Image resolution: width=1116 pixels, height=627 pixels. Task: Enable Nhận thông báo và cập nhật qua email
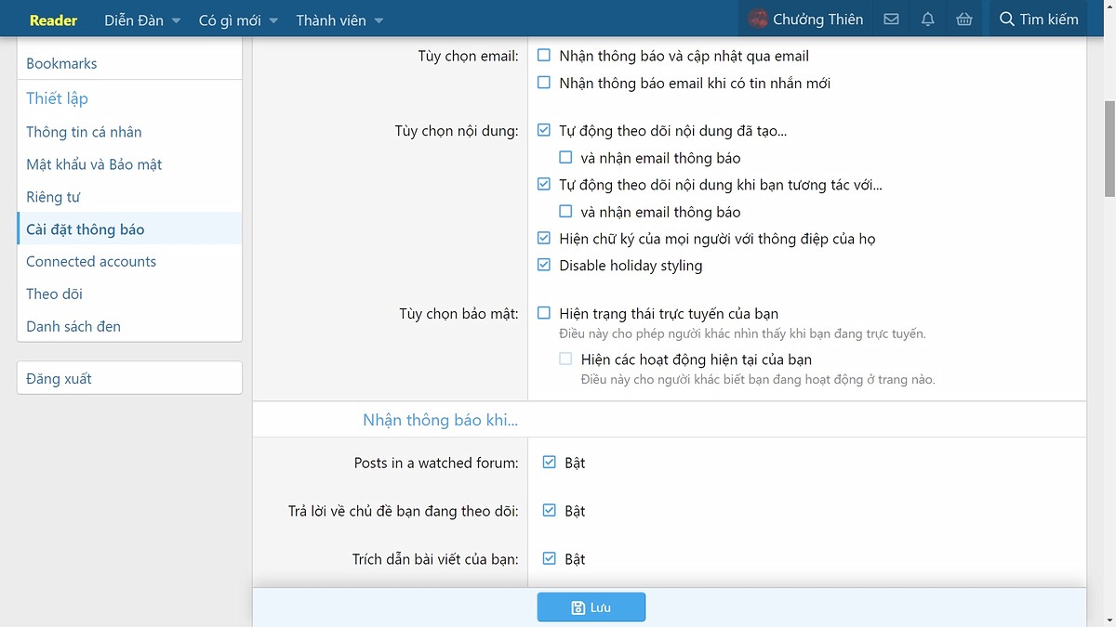tap(544, 56)
